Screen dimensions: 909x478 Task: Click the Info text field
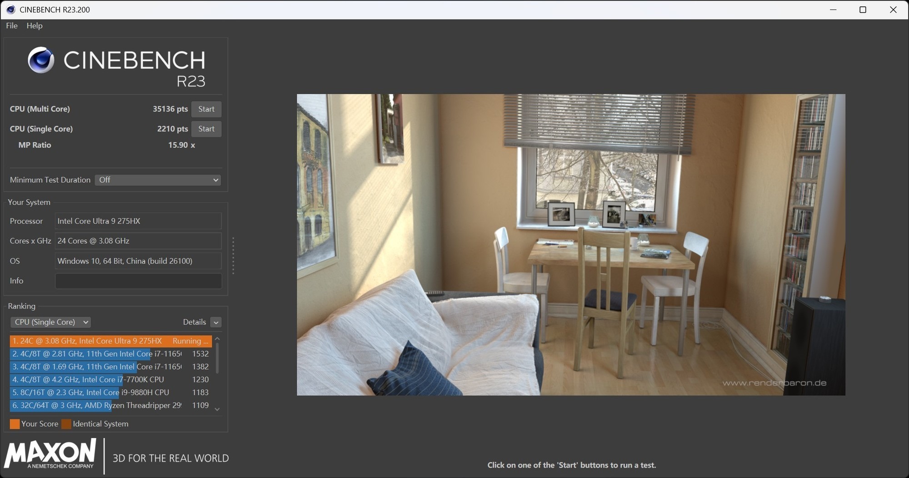(x=138, y=281)
